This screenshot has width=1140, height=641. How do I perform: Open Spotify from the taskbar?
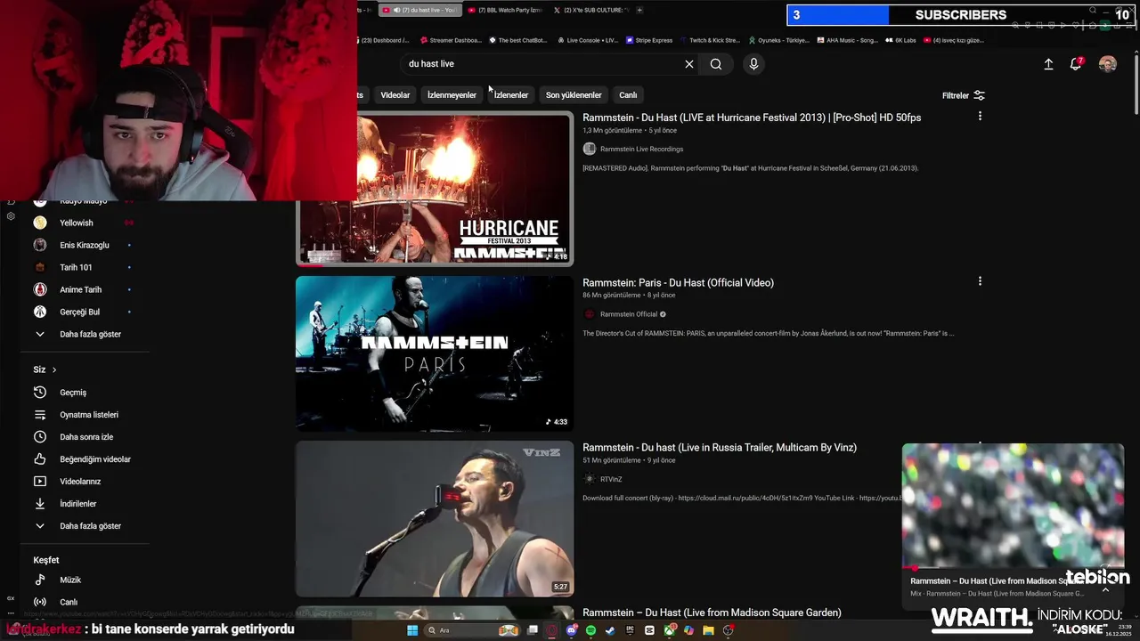click(x=591, y=630)
